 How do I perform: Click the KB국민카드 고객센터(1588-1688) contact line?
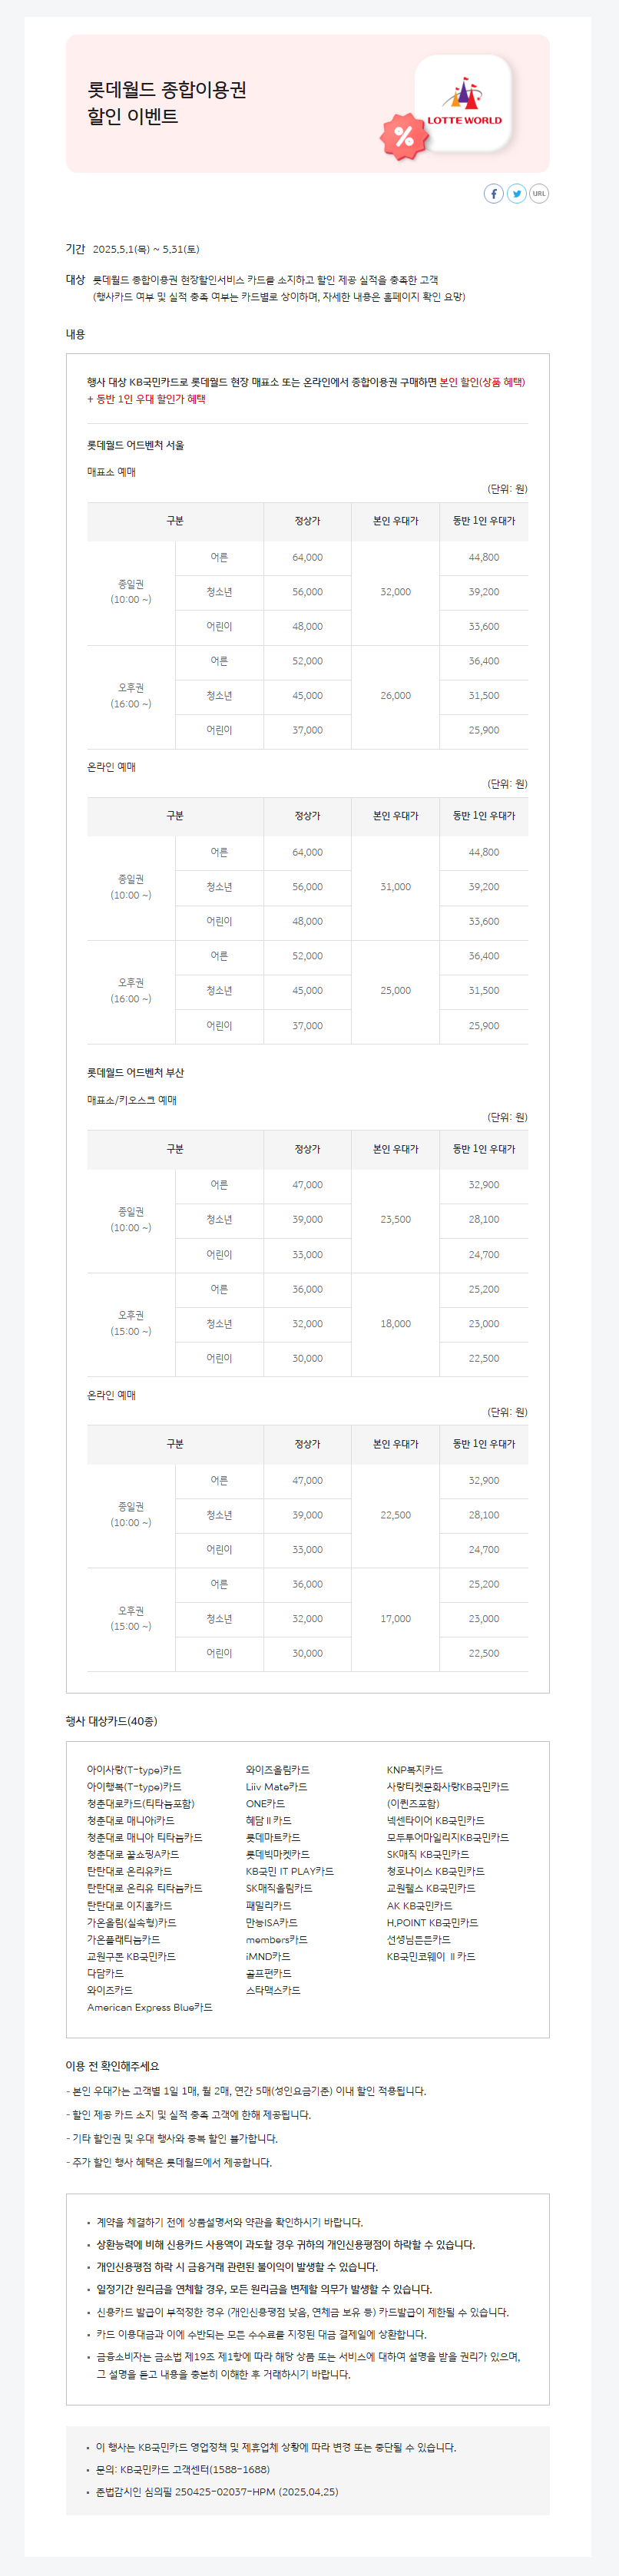pos(183,2469)
